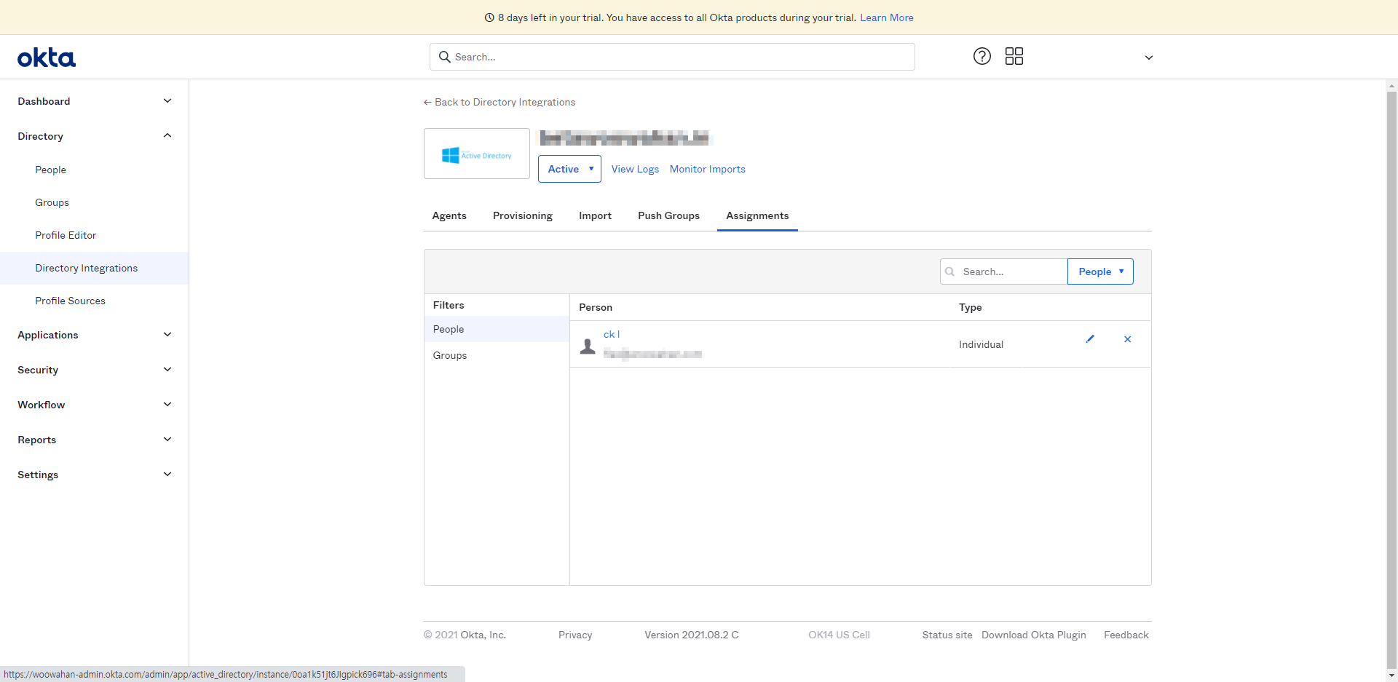Image resolution: width=1398 pixels, height=682 pixels.
Task: Click the 'Version 2021.08.2 C' footer text
Action: [692, 635]
